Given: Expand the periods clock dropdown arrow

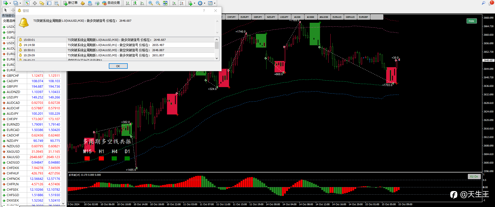Looking at the screenshot, I should (204, 3).
